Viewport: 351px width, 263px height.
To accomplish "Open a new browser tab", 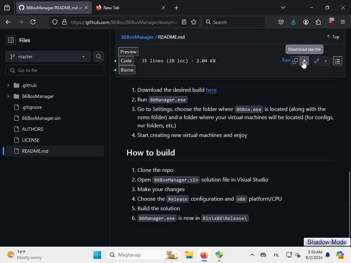I will 176,8.
